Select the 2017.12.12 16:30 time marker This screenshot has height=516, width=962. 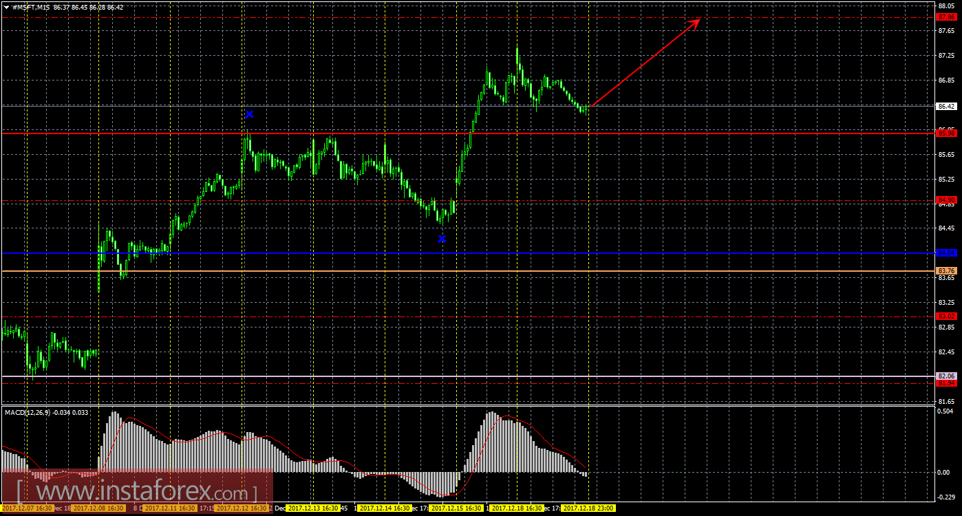(x=242, y=508)
